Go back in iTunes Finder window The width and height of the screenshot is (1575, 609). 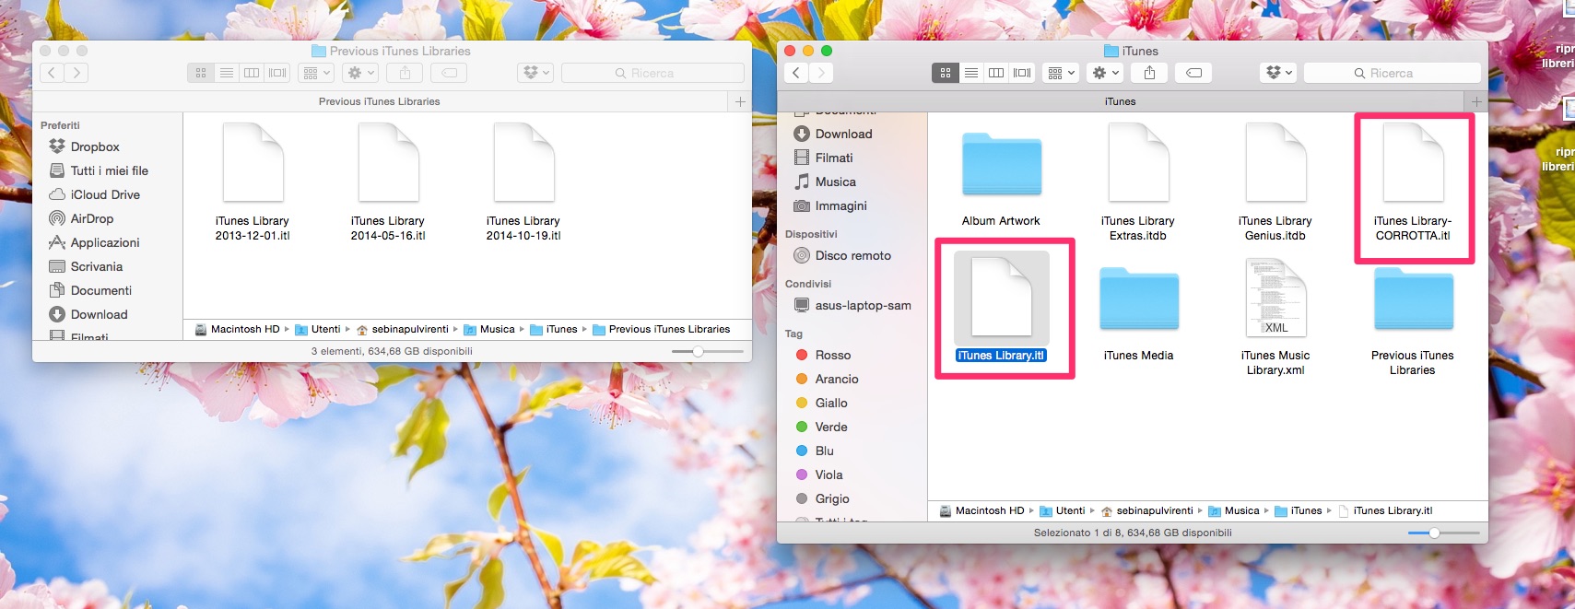point(796,73)
